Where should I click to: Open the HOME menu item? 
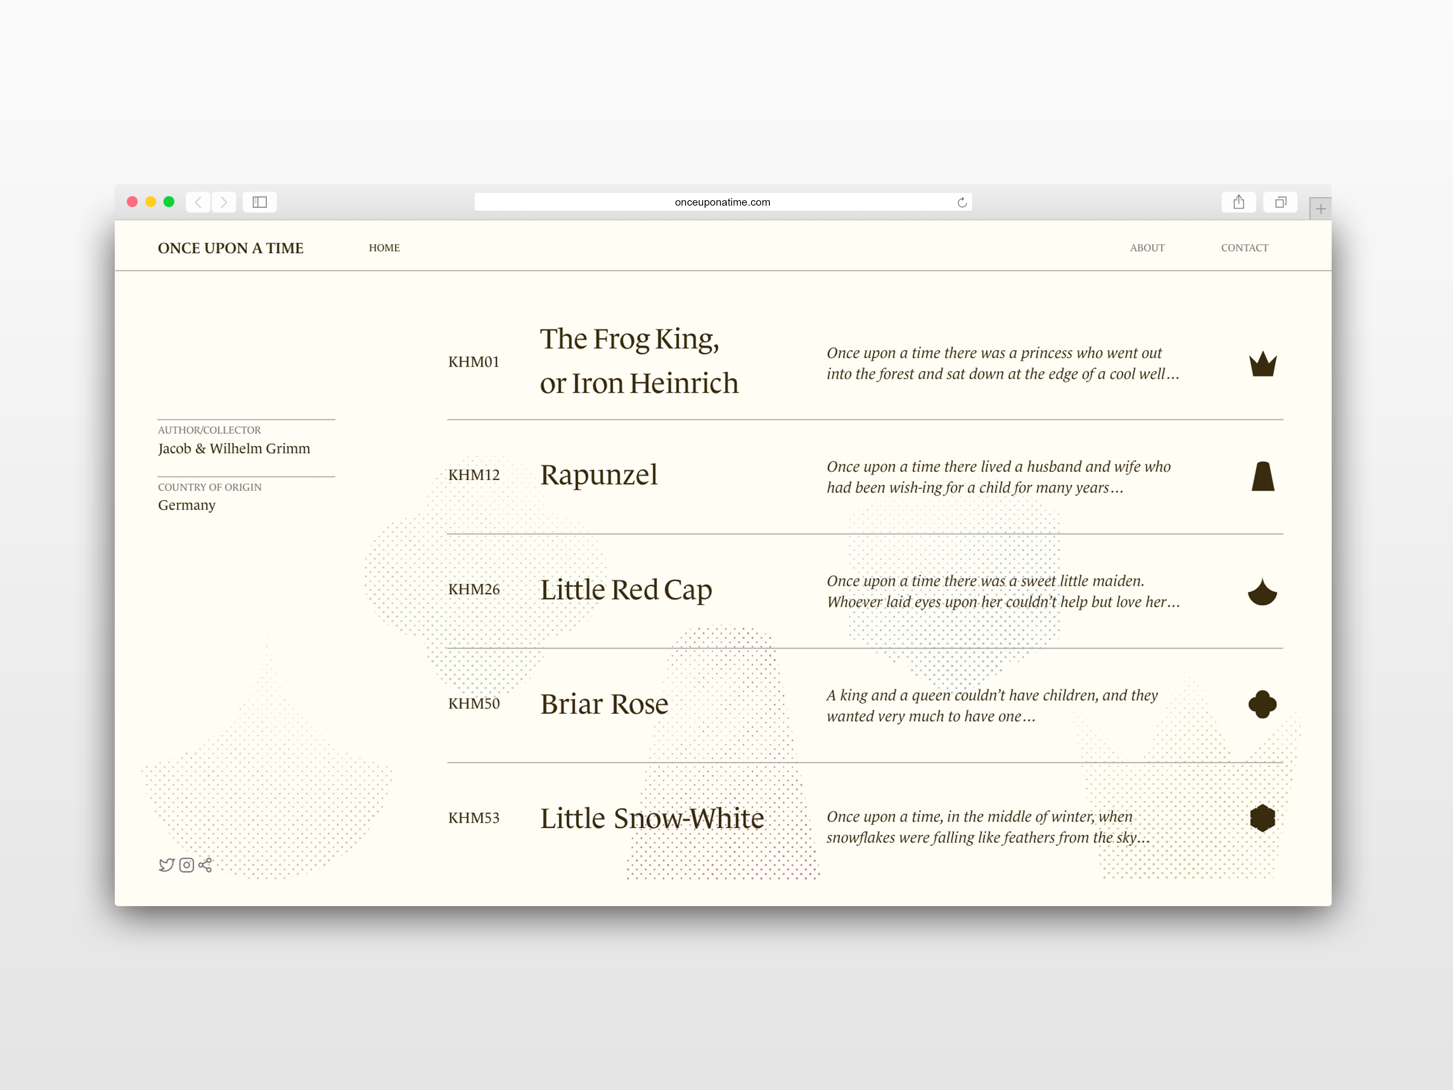pos(384,248)
